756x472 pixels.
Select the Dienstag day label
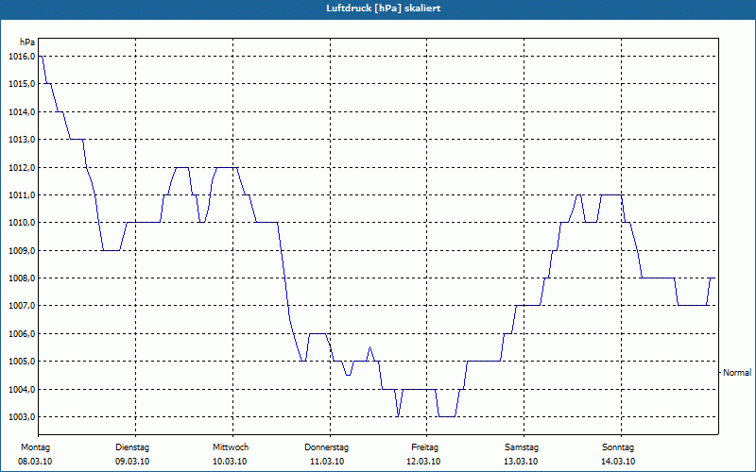tap(132, 447)
